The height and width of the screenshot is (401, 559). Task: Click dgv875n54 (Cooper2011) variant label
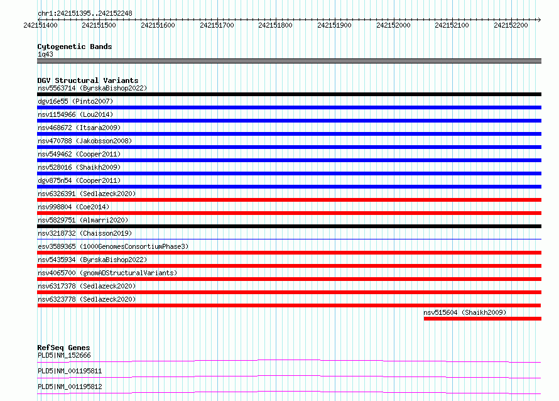[79, 180]
